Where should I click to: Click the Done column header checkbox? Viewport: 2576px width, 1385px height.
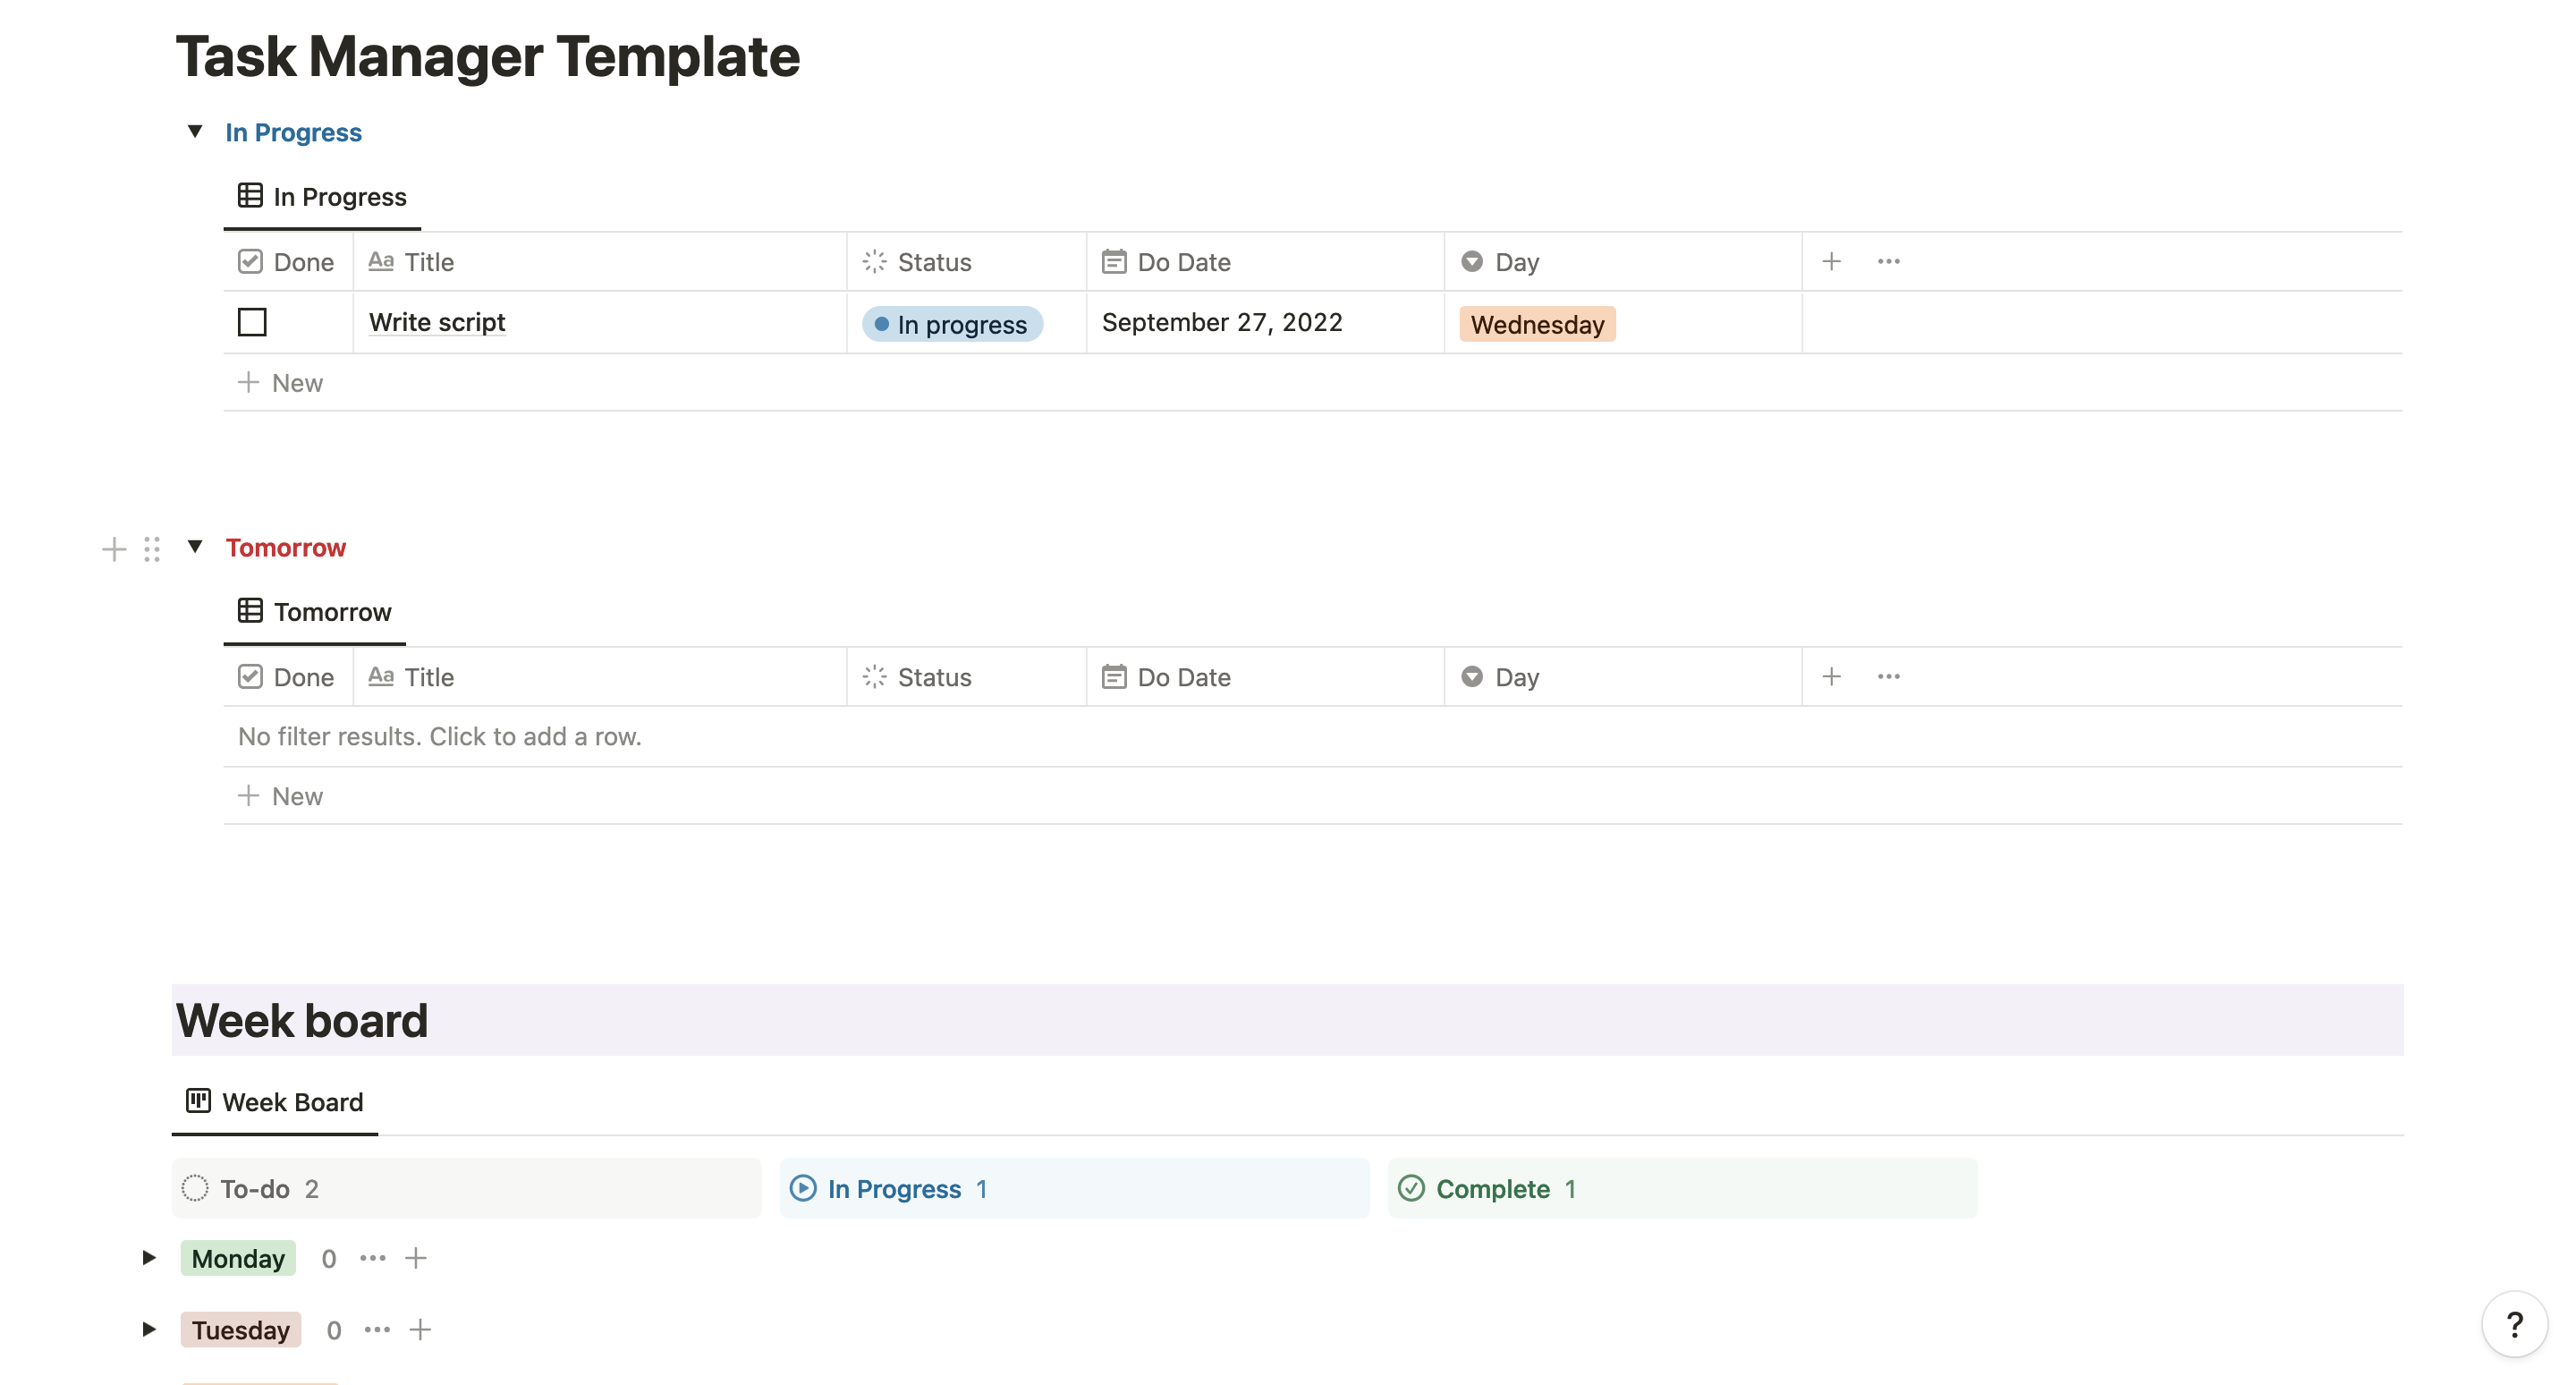click(252, 261)
